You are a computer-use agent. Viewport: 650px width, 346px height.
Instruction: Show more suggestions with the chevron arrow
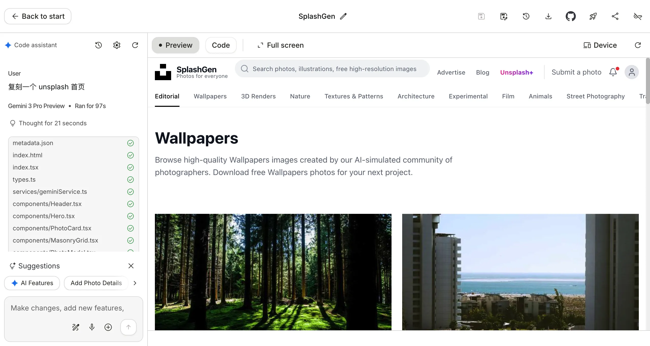pyautogui.click(x=135, y=283)
